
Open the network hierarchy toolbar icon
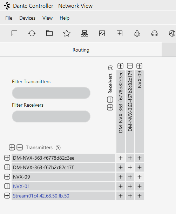click(84, 33)
